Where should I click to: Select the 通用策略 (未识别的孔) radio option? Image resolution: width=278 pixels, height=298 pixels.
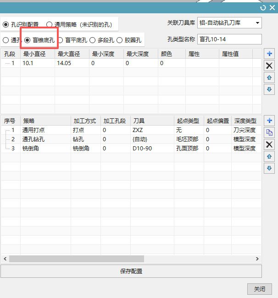click(x=79, y=24)
